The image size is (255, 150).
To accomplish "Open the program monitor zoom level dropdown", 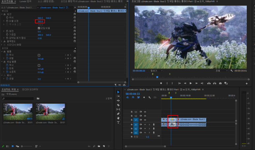I will [156, 71].
